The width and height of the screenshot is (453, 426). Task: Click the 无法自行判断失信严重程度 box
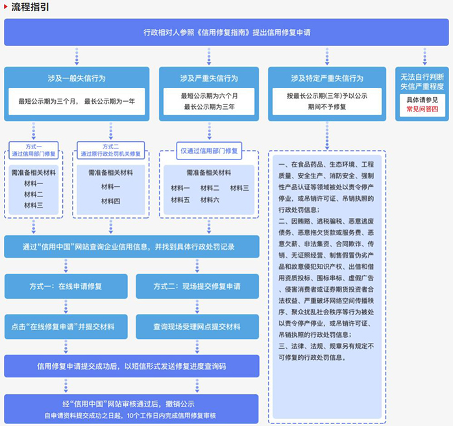tap(422, 94)
